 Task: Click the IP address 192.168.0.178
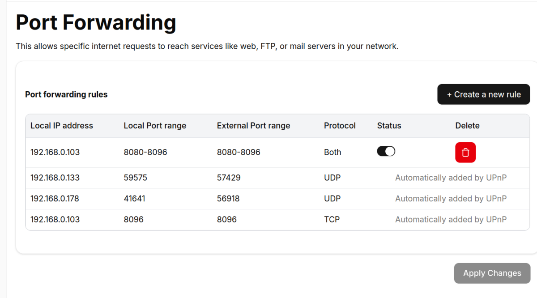(55, 199)
